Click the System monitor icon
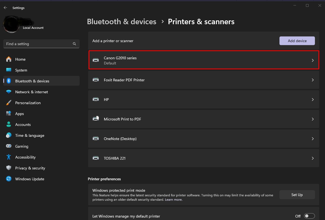325x220 pixels. coord(9,70)
